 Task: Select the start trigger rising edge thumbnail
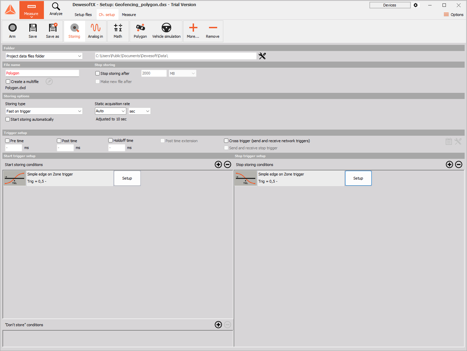[x=15, y=178]
